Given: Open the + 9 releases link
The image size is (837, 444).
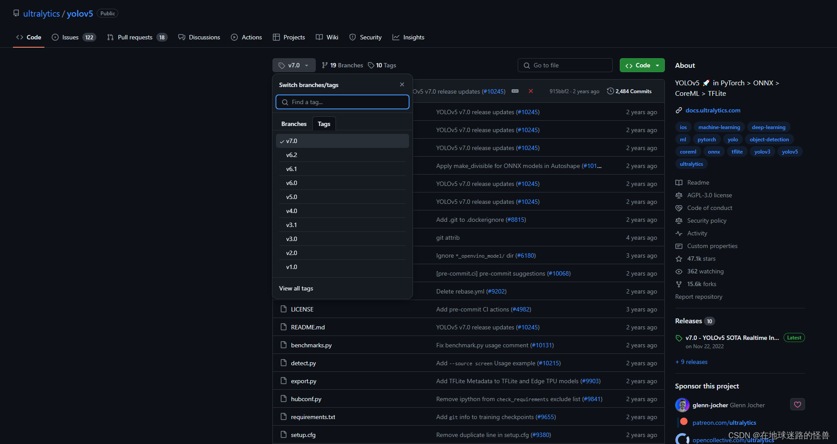Looking at the screenshot, I should point(691,362).
